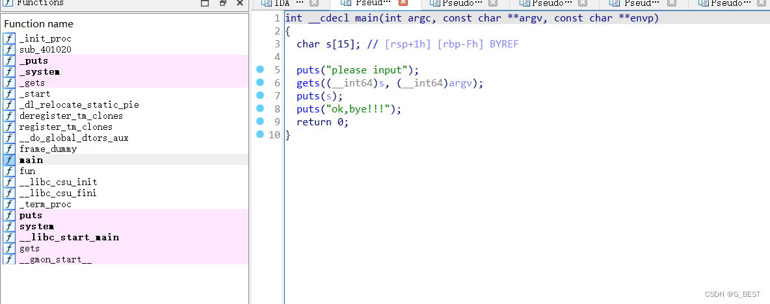Click the "ok,bye!!!" string literal
Image resolution: width=770 pixels, height=304 pixels.
361,109
